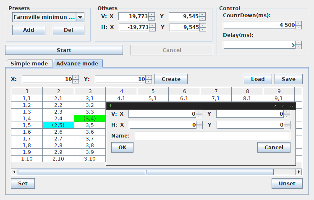This screenshot has height=200, width=314.
Task: Select the Farmville minimun preset combo box
Action: [48, 17]
